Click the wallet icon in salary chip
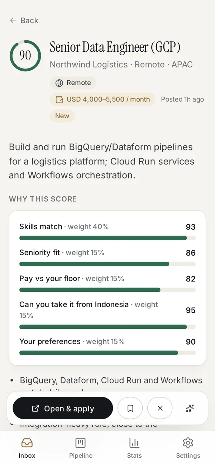 tap(59, 99)
